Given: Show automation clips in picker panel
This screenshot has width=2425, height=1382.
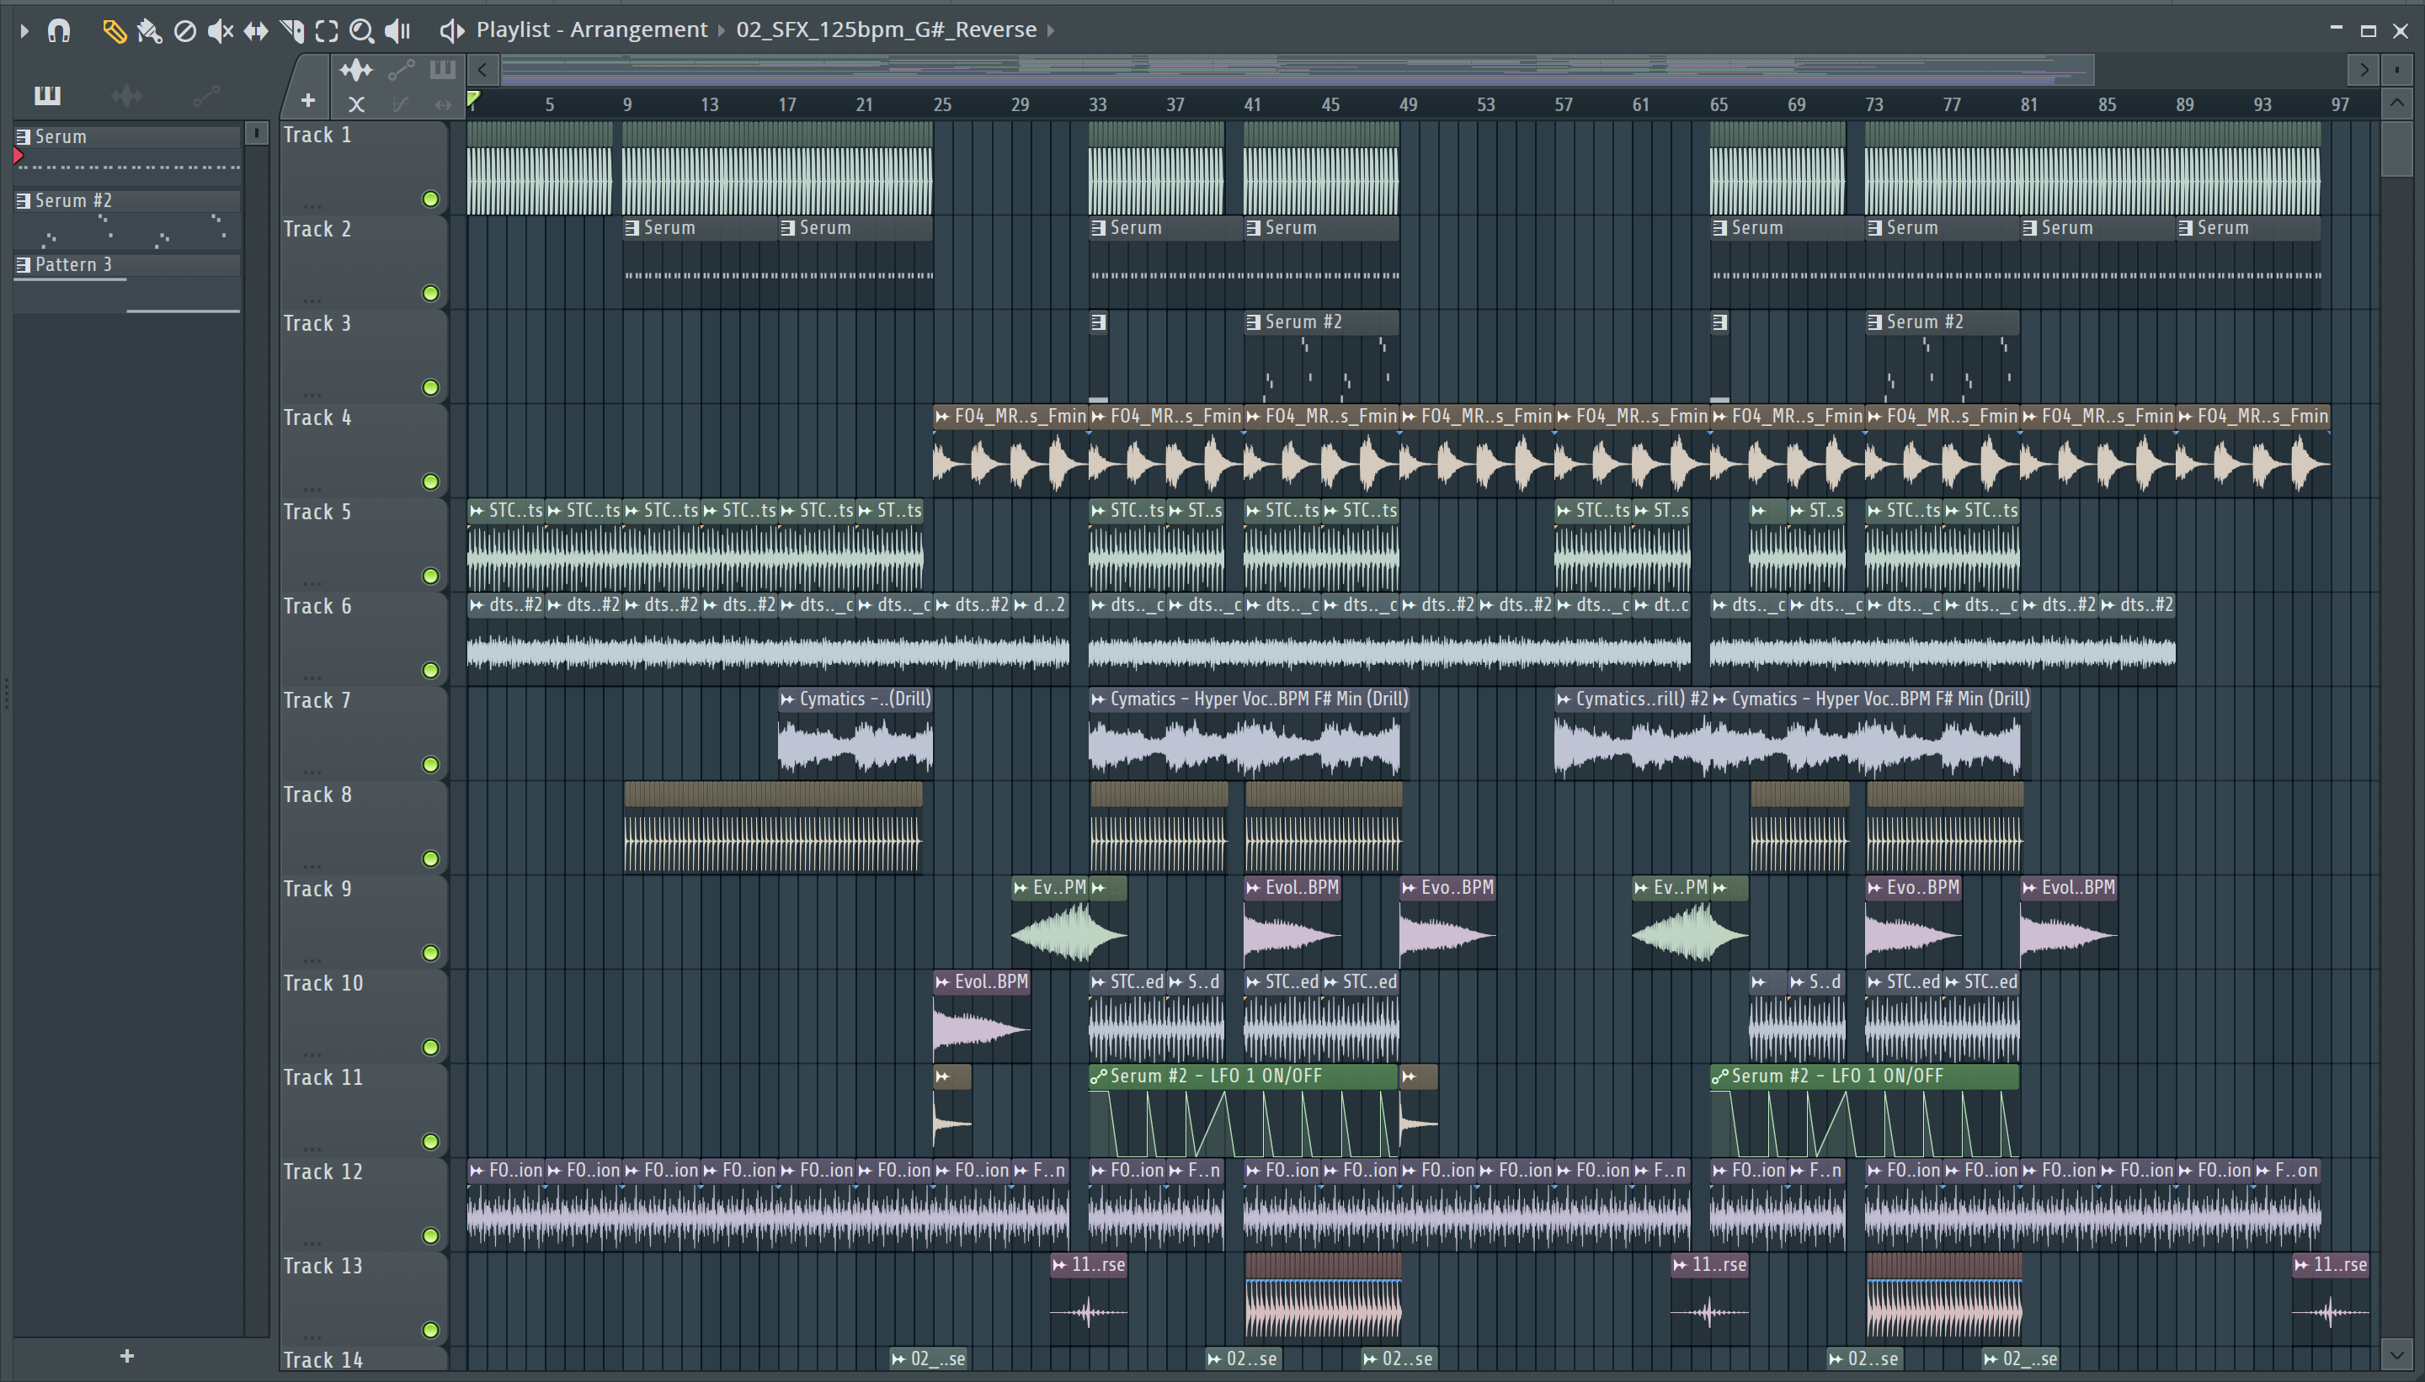Looking at the screenshot, I should click(x=206, y=95).
